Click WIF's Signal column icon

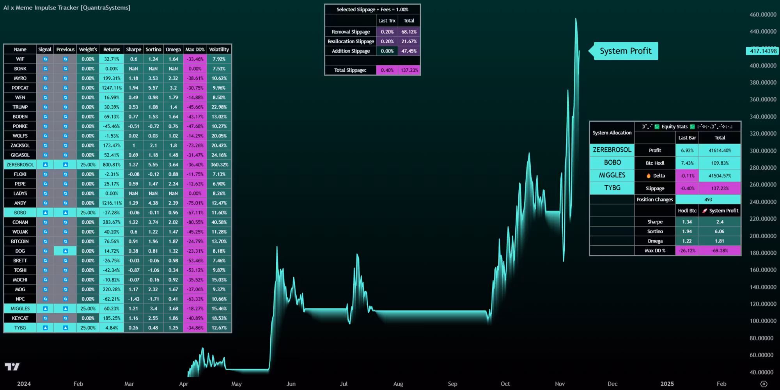click(45, 59)
